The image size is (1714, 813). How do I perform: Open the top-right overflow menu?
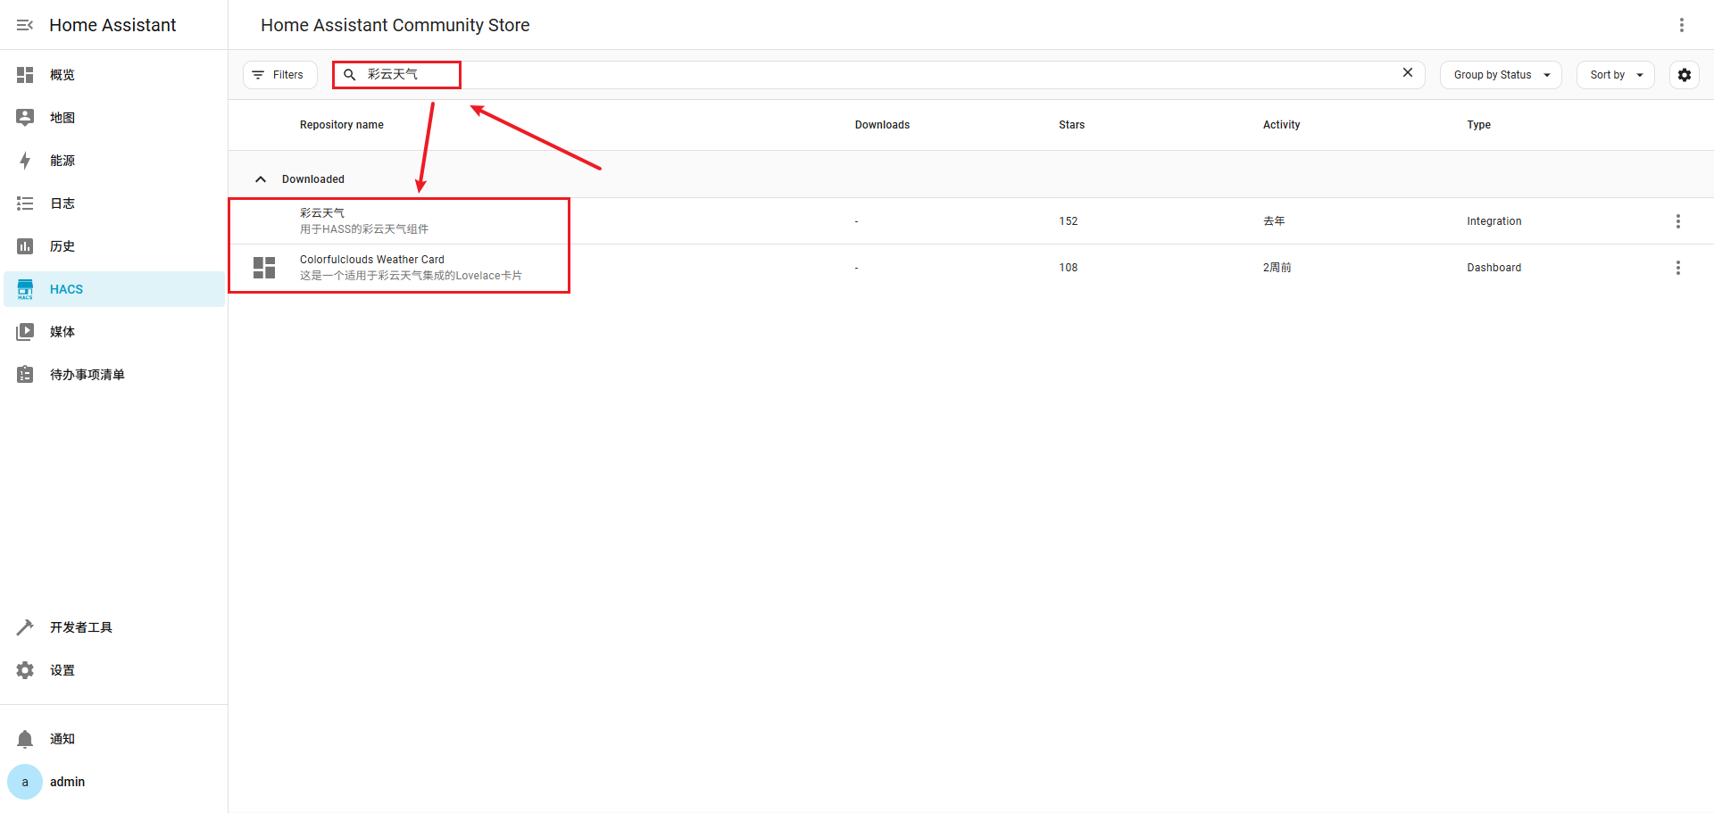(1681, 25)
